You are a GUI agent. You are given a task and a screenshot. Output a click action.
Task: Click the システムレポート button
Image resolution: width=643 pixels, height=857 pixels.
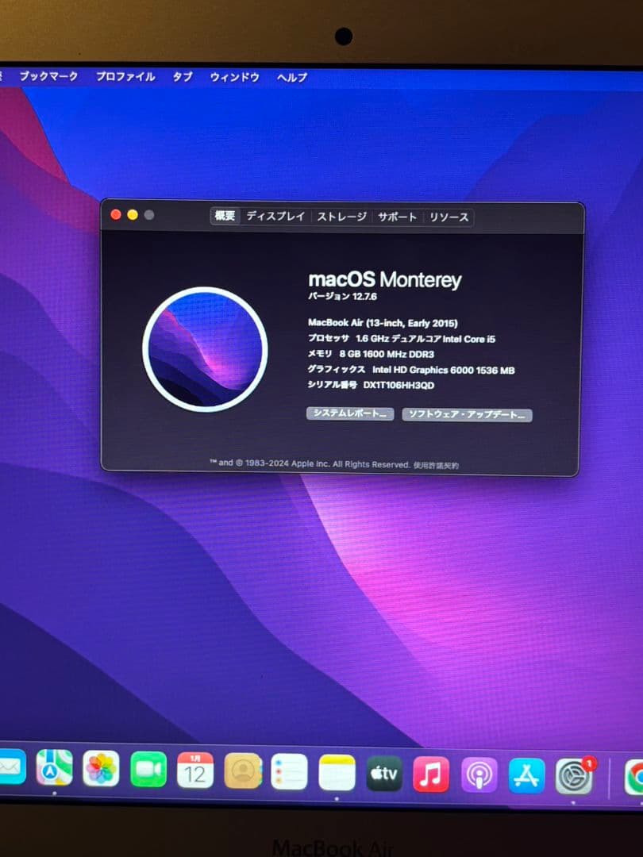pyautogui.click(x=349, y=414)
